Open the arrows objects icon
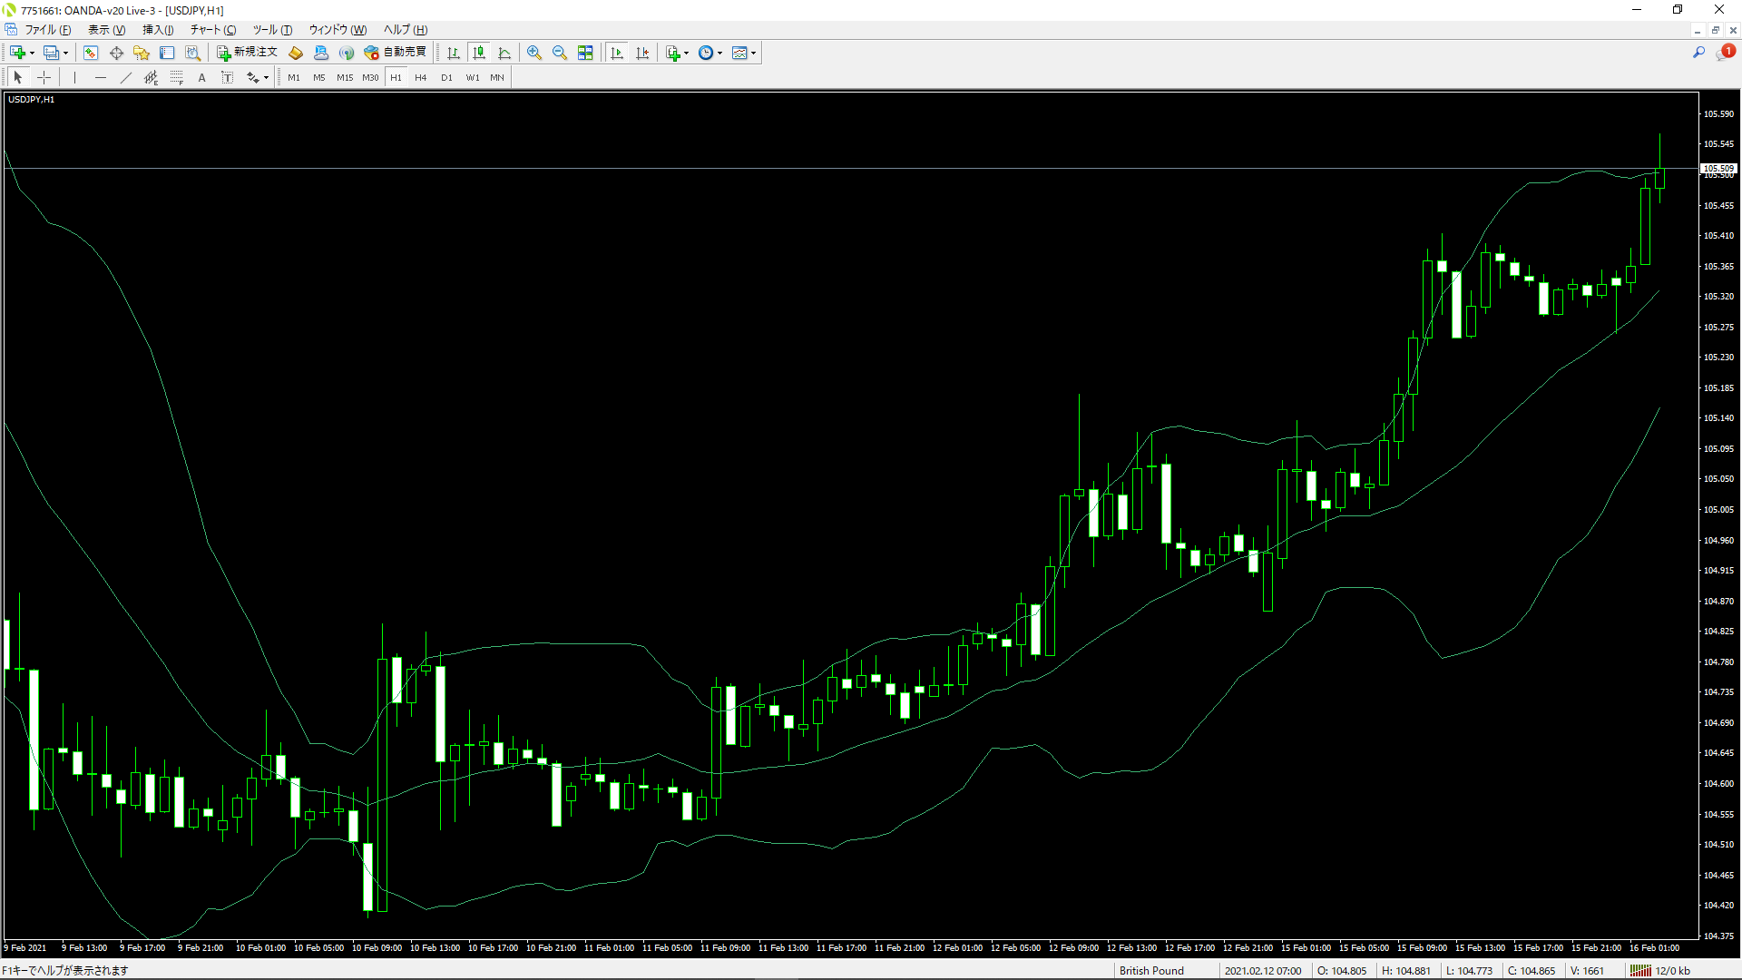1742x980 pixels. (x=253, y=77)
